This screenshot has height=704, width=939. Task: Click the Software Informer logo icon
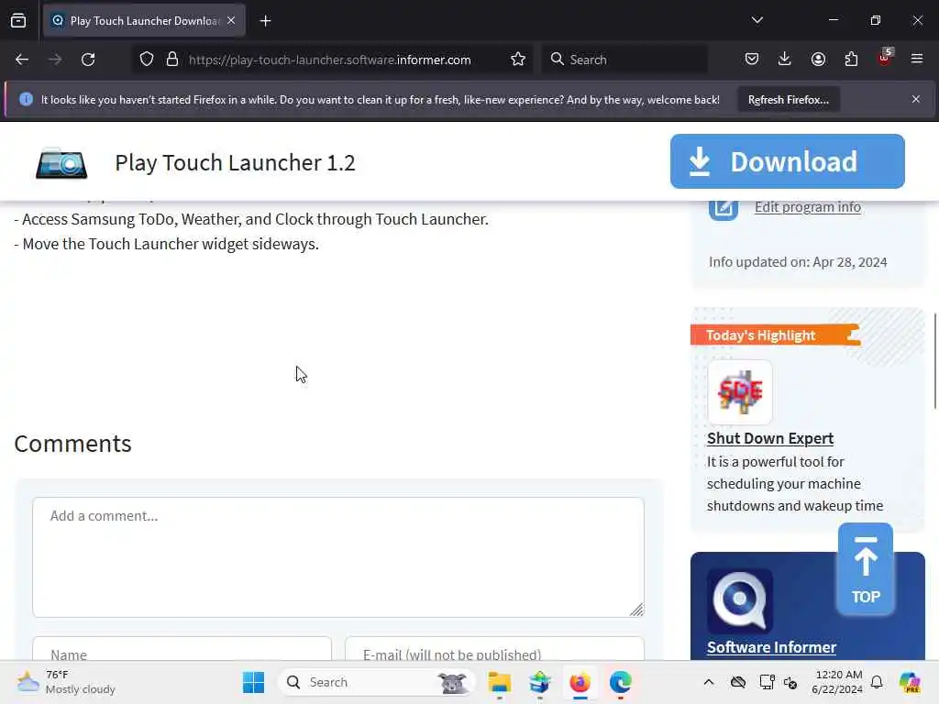[x=740, y=601]
